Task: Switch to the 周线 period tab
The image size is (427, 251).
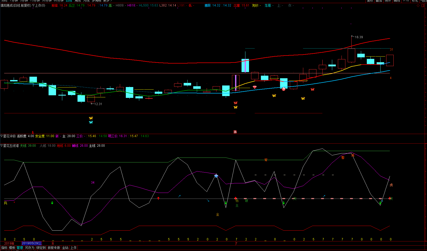Action: [x=78, y=1]
